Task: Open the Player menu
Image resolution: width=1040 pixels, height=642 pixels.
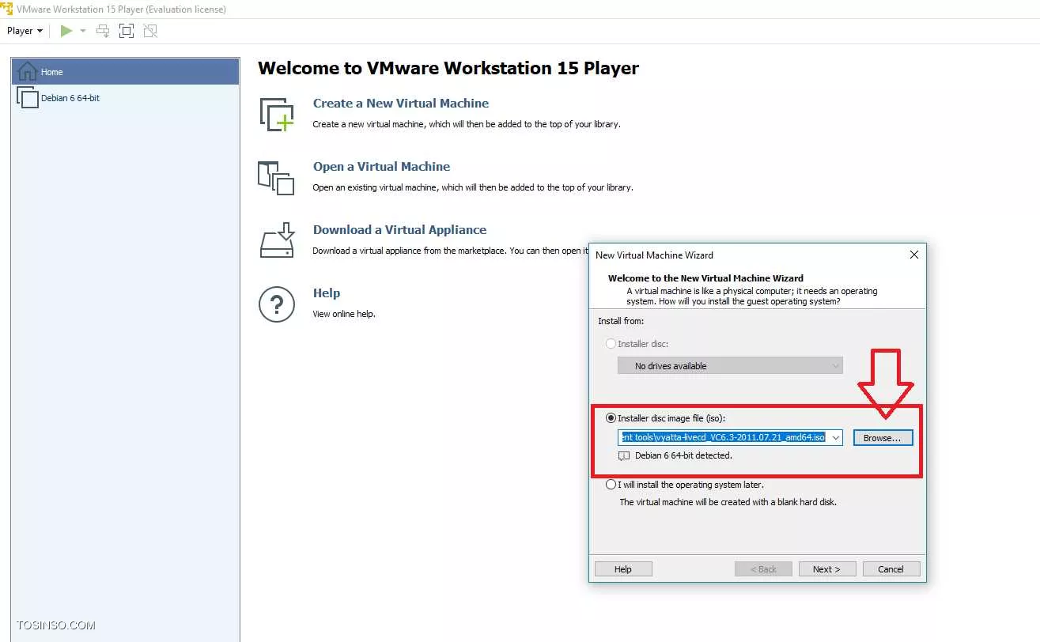Action: [25, 31]
